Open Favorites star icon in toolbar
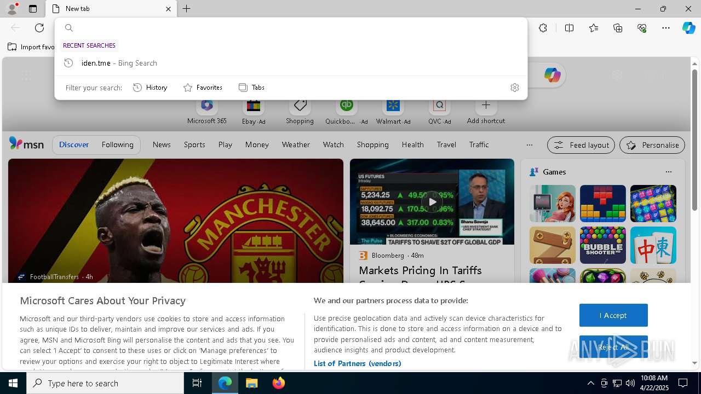 pos(594,28)
